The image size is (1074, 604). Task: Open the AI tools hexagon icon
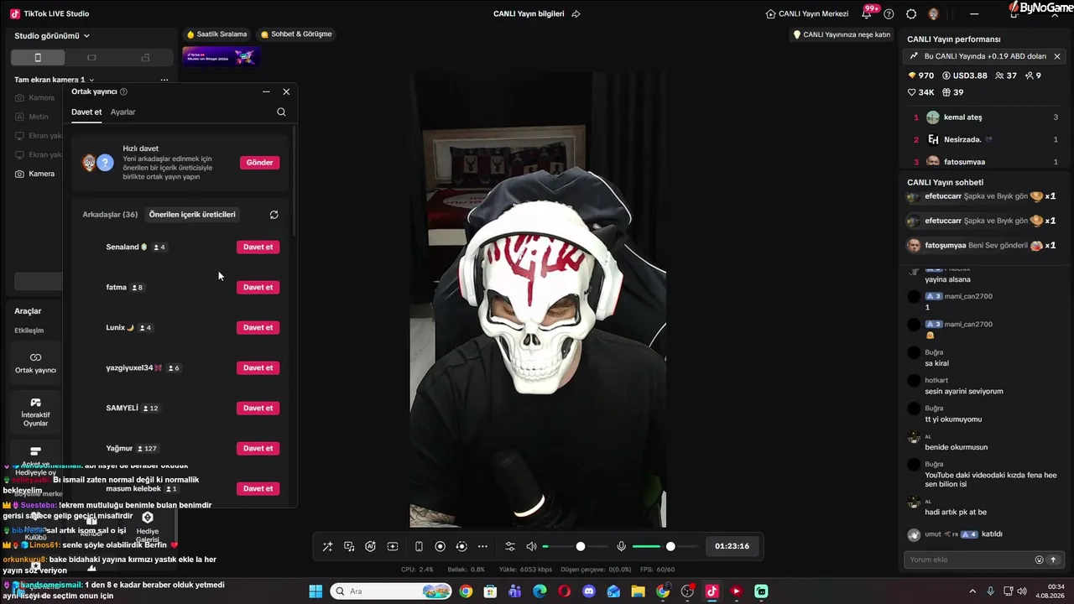(370, 546)
